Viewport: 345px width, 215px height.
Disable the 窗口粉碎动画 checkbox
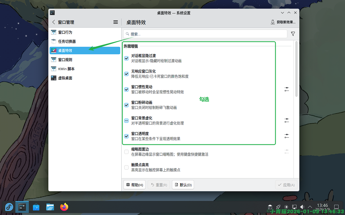(126, 105)
